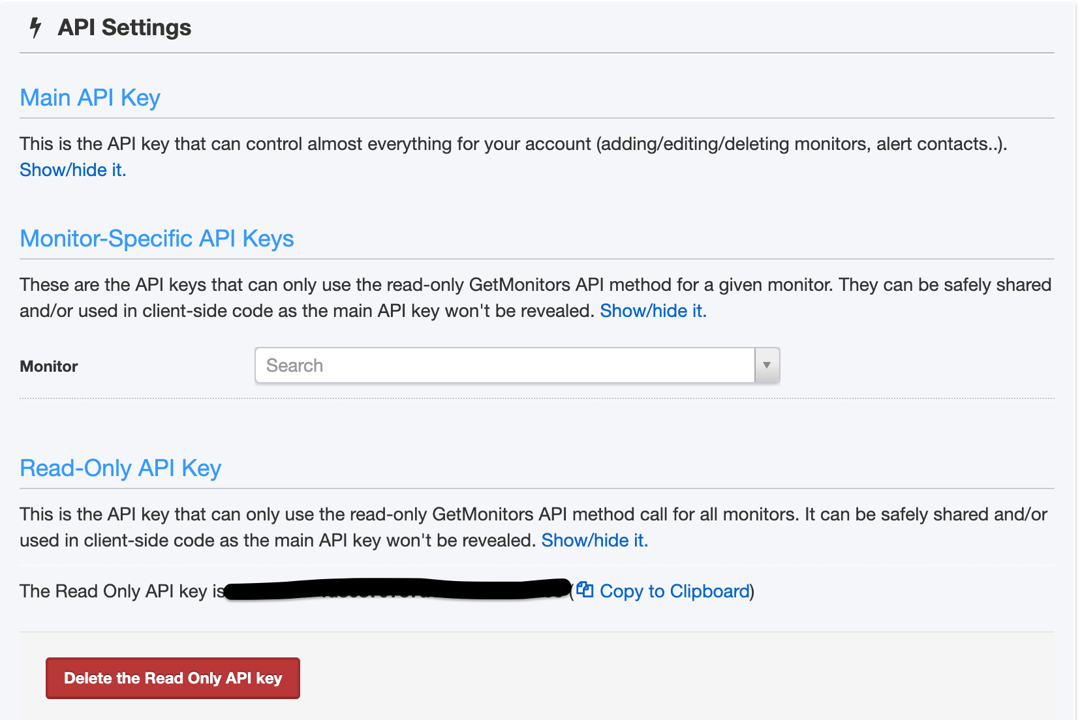The height and width of the screenshot is (720, 1082).
Task: Click the Monitor-Specific API Keys heading
Action: [x=157, y=239]
